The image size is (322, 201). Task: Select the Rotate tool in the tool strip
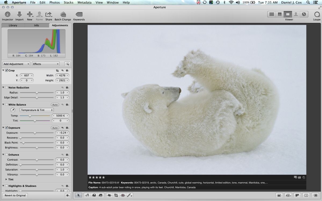tap(87, 195)
